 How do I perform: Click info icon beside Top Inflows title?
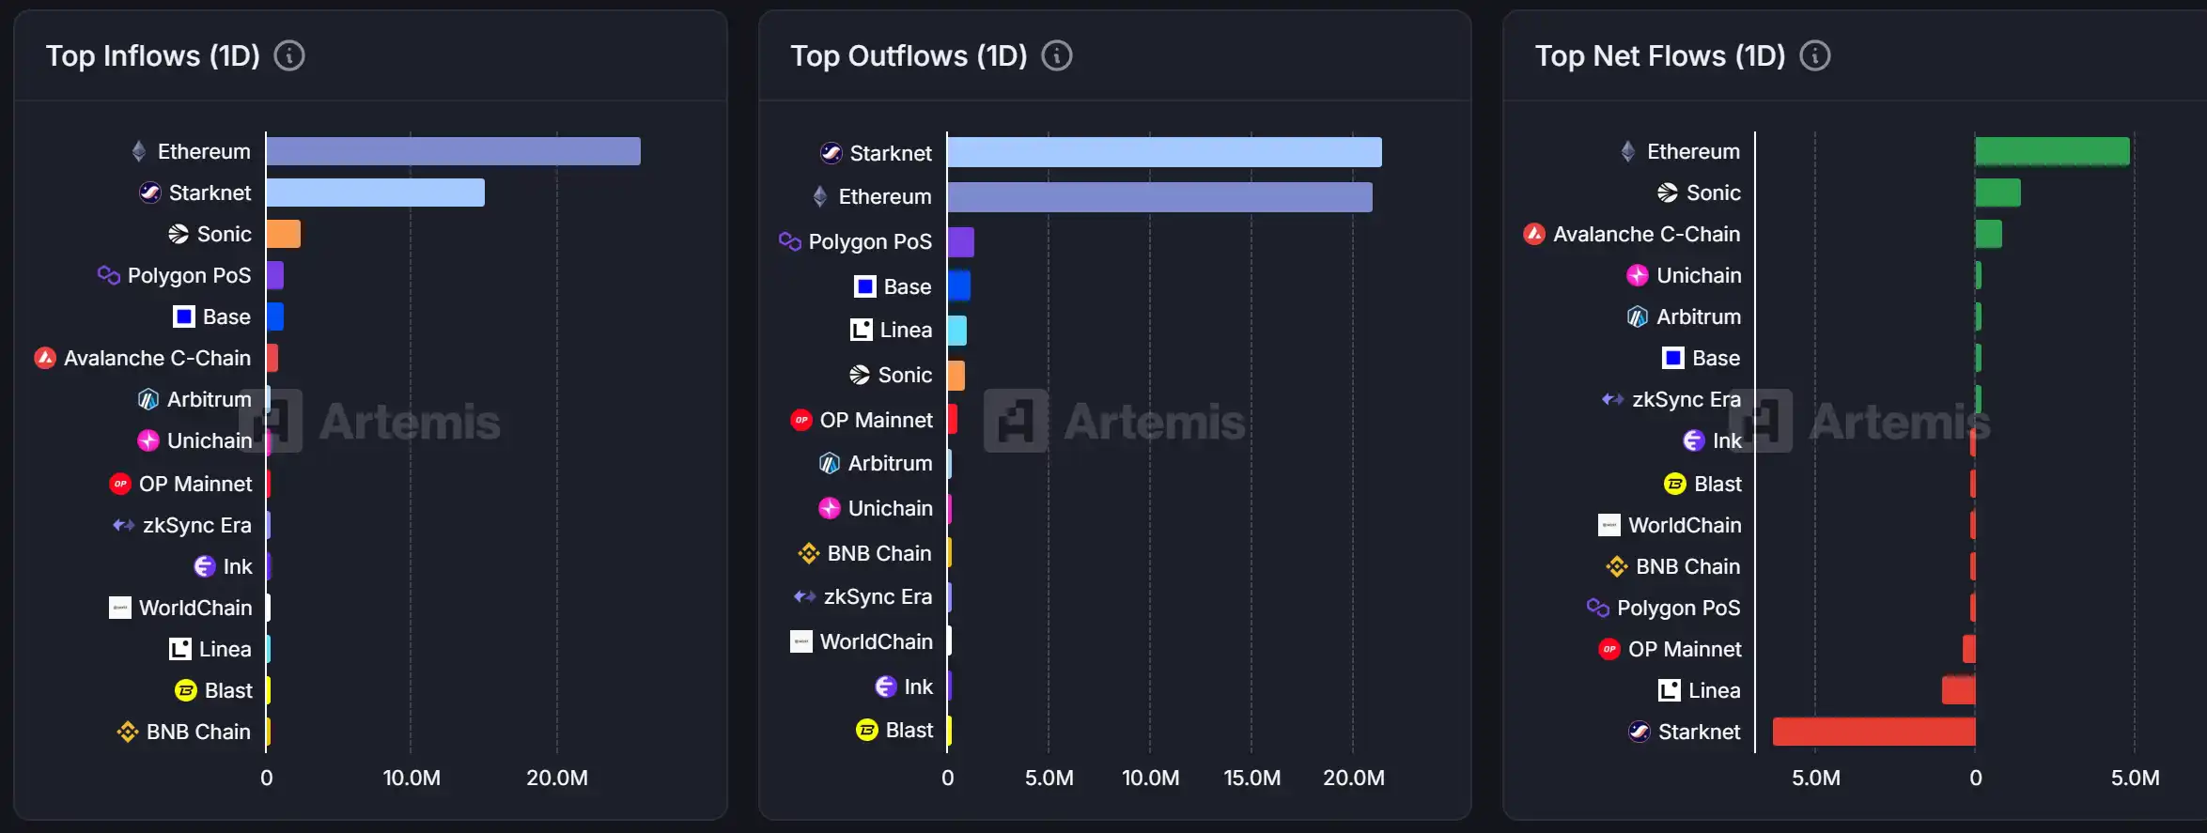(289, 56)
